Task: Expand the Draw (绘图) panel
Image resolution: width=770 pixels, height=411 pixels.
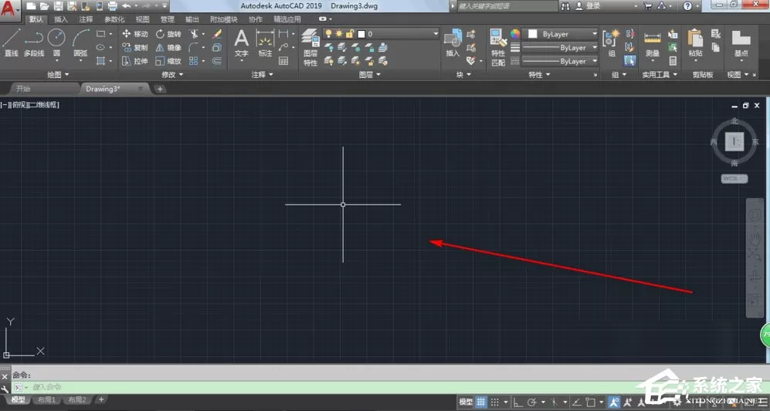Action: point(58,75)
